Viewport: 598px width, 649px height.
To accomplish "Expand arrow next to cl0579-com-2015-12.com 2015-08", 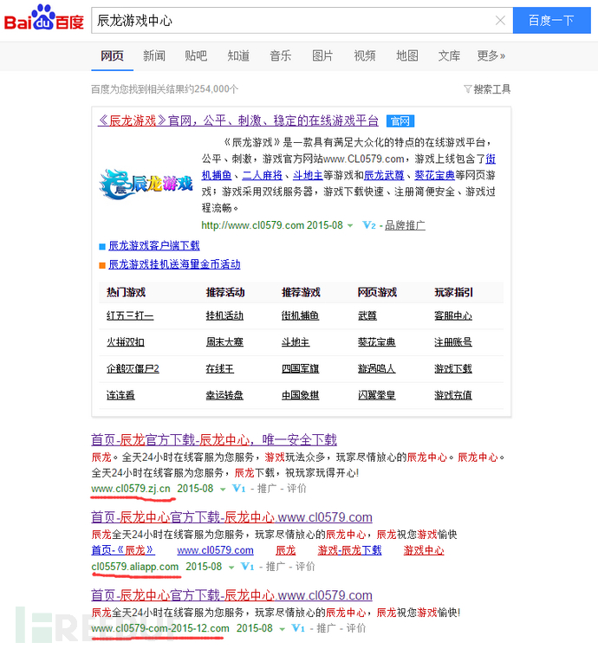I will click(282, 629).
